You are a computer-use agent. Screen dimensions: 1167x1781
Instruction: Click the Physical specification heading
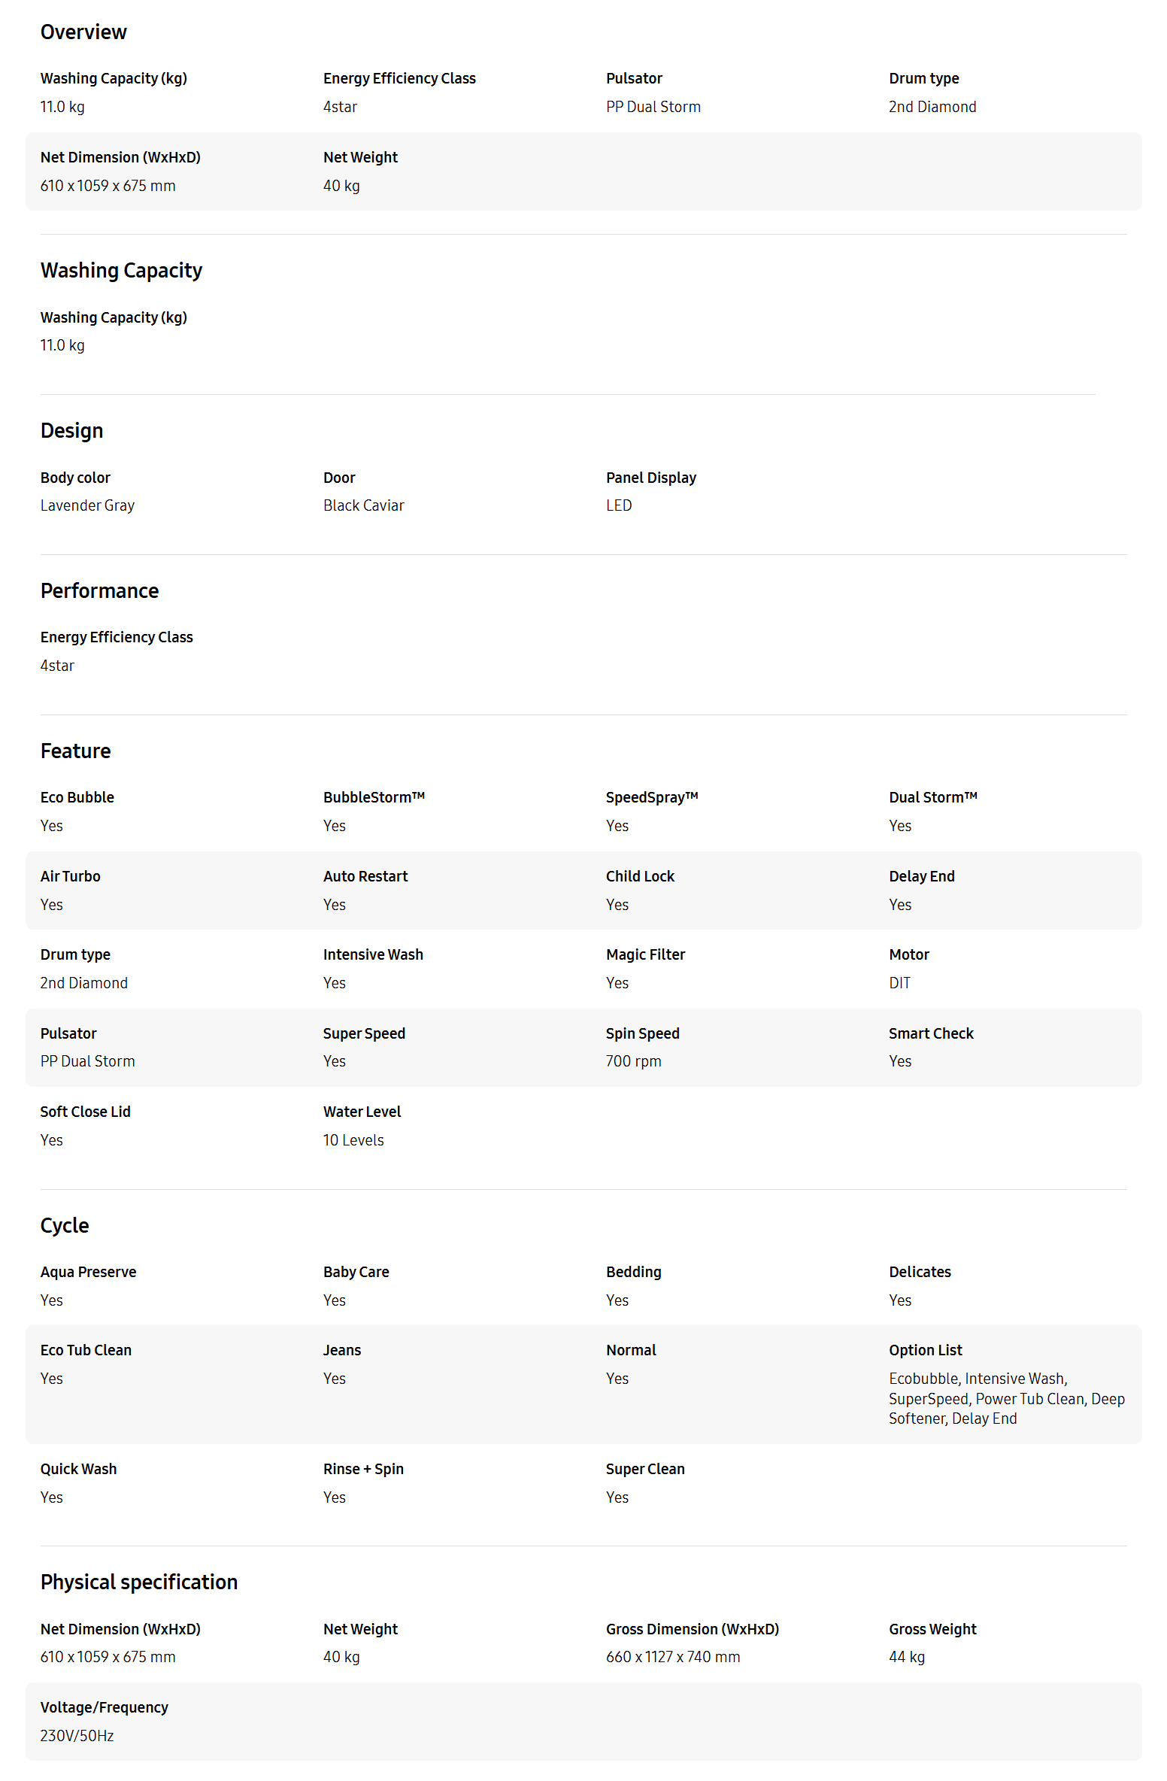(139, 1582)
